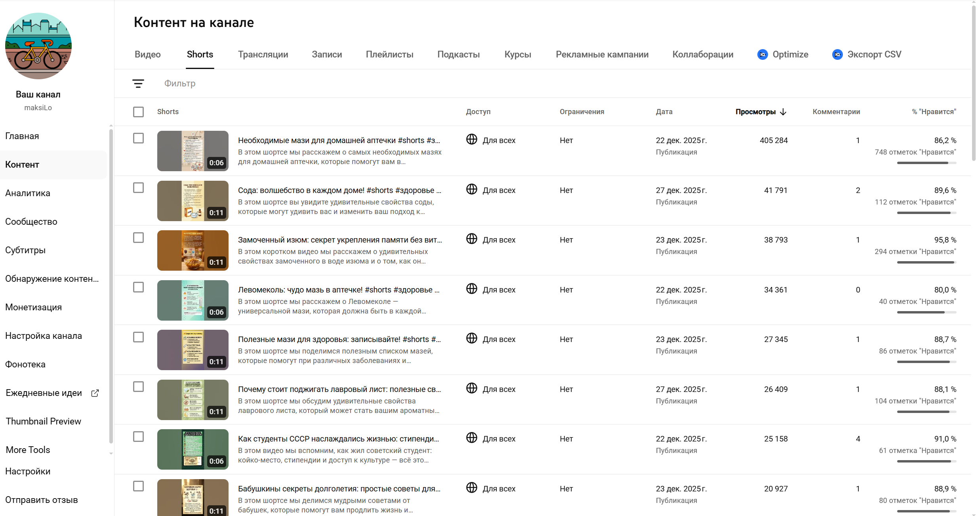Screen dimensions: 976x516
Task: Check the box for Необходимые мази short
Action: pos(138,138)
